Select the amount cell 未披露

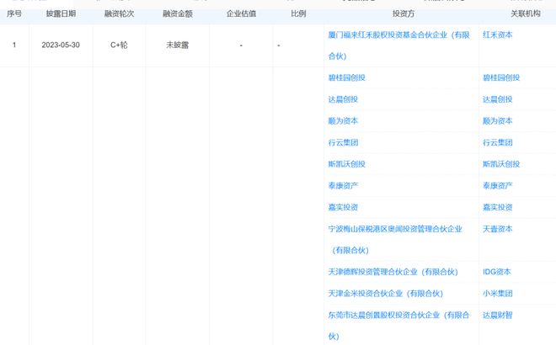click(178, 45)
